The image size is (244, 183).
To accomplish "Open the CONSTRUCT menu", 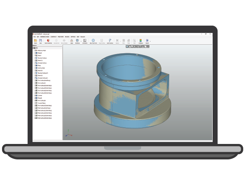I will [x=53, y=36].
